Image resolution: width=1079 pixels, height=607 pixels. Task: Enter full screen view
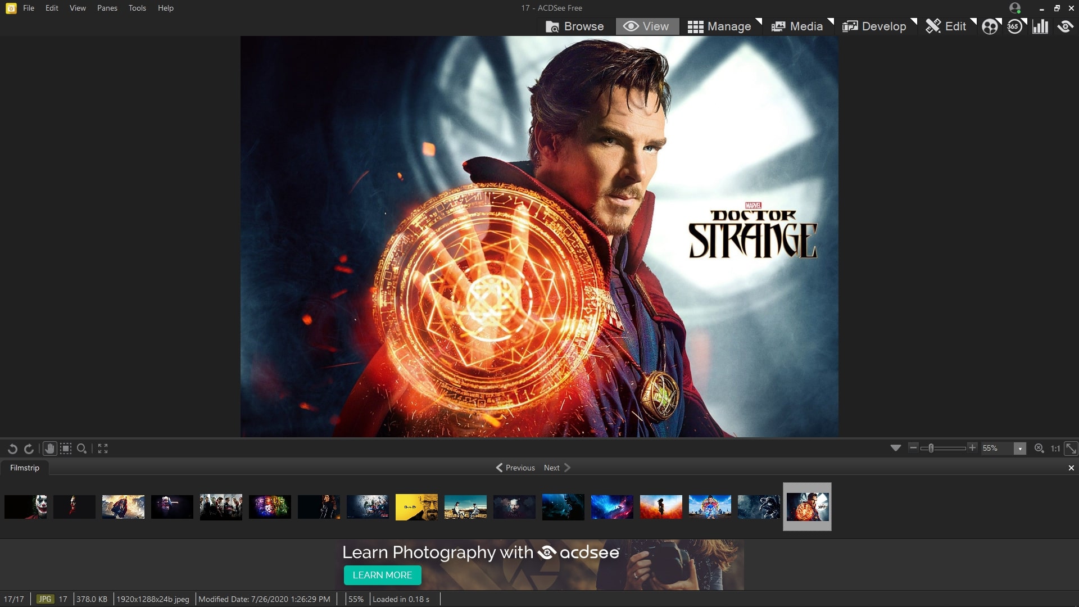pos(103,449)
